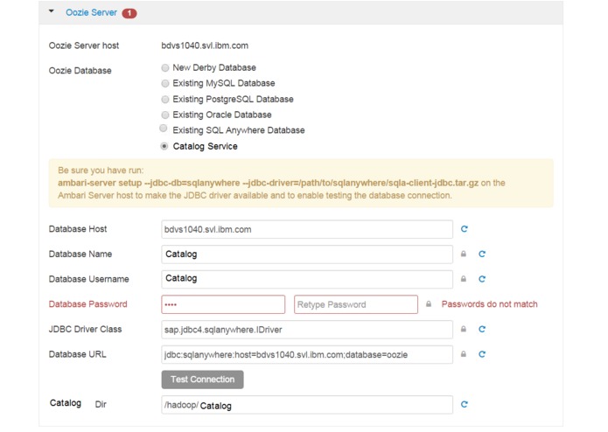Image resolution: width=608 pixels, height=432 pixels.
Task: Choose Existing PostgreSQL Database radio
Action: [165, 99]
